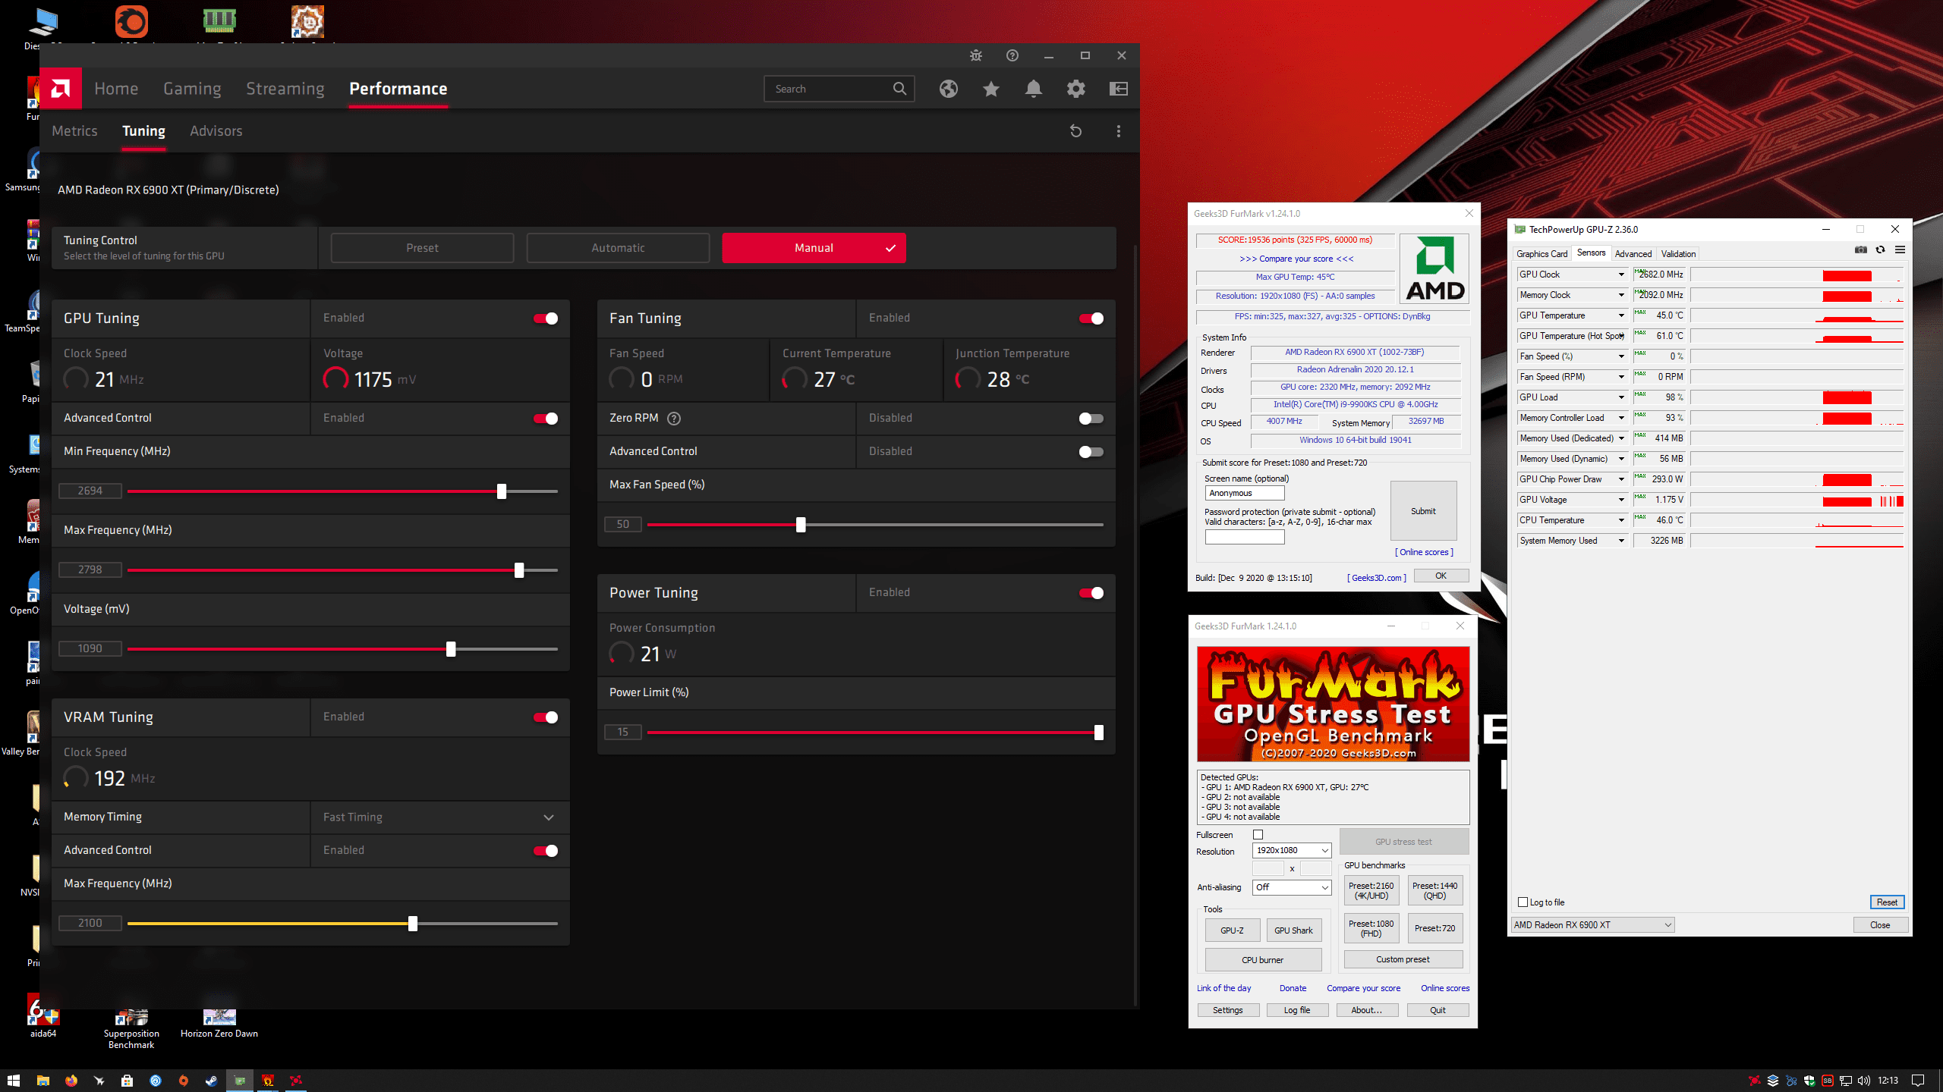Click the Max Fan Speed slider handle

pyautogui.click(x=801, y=525)
